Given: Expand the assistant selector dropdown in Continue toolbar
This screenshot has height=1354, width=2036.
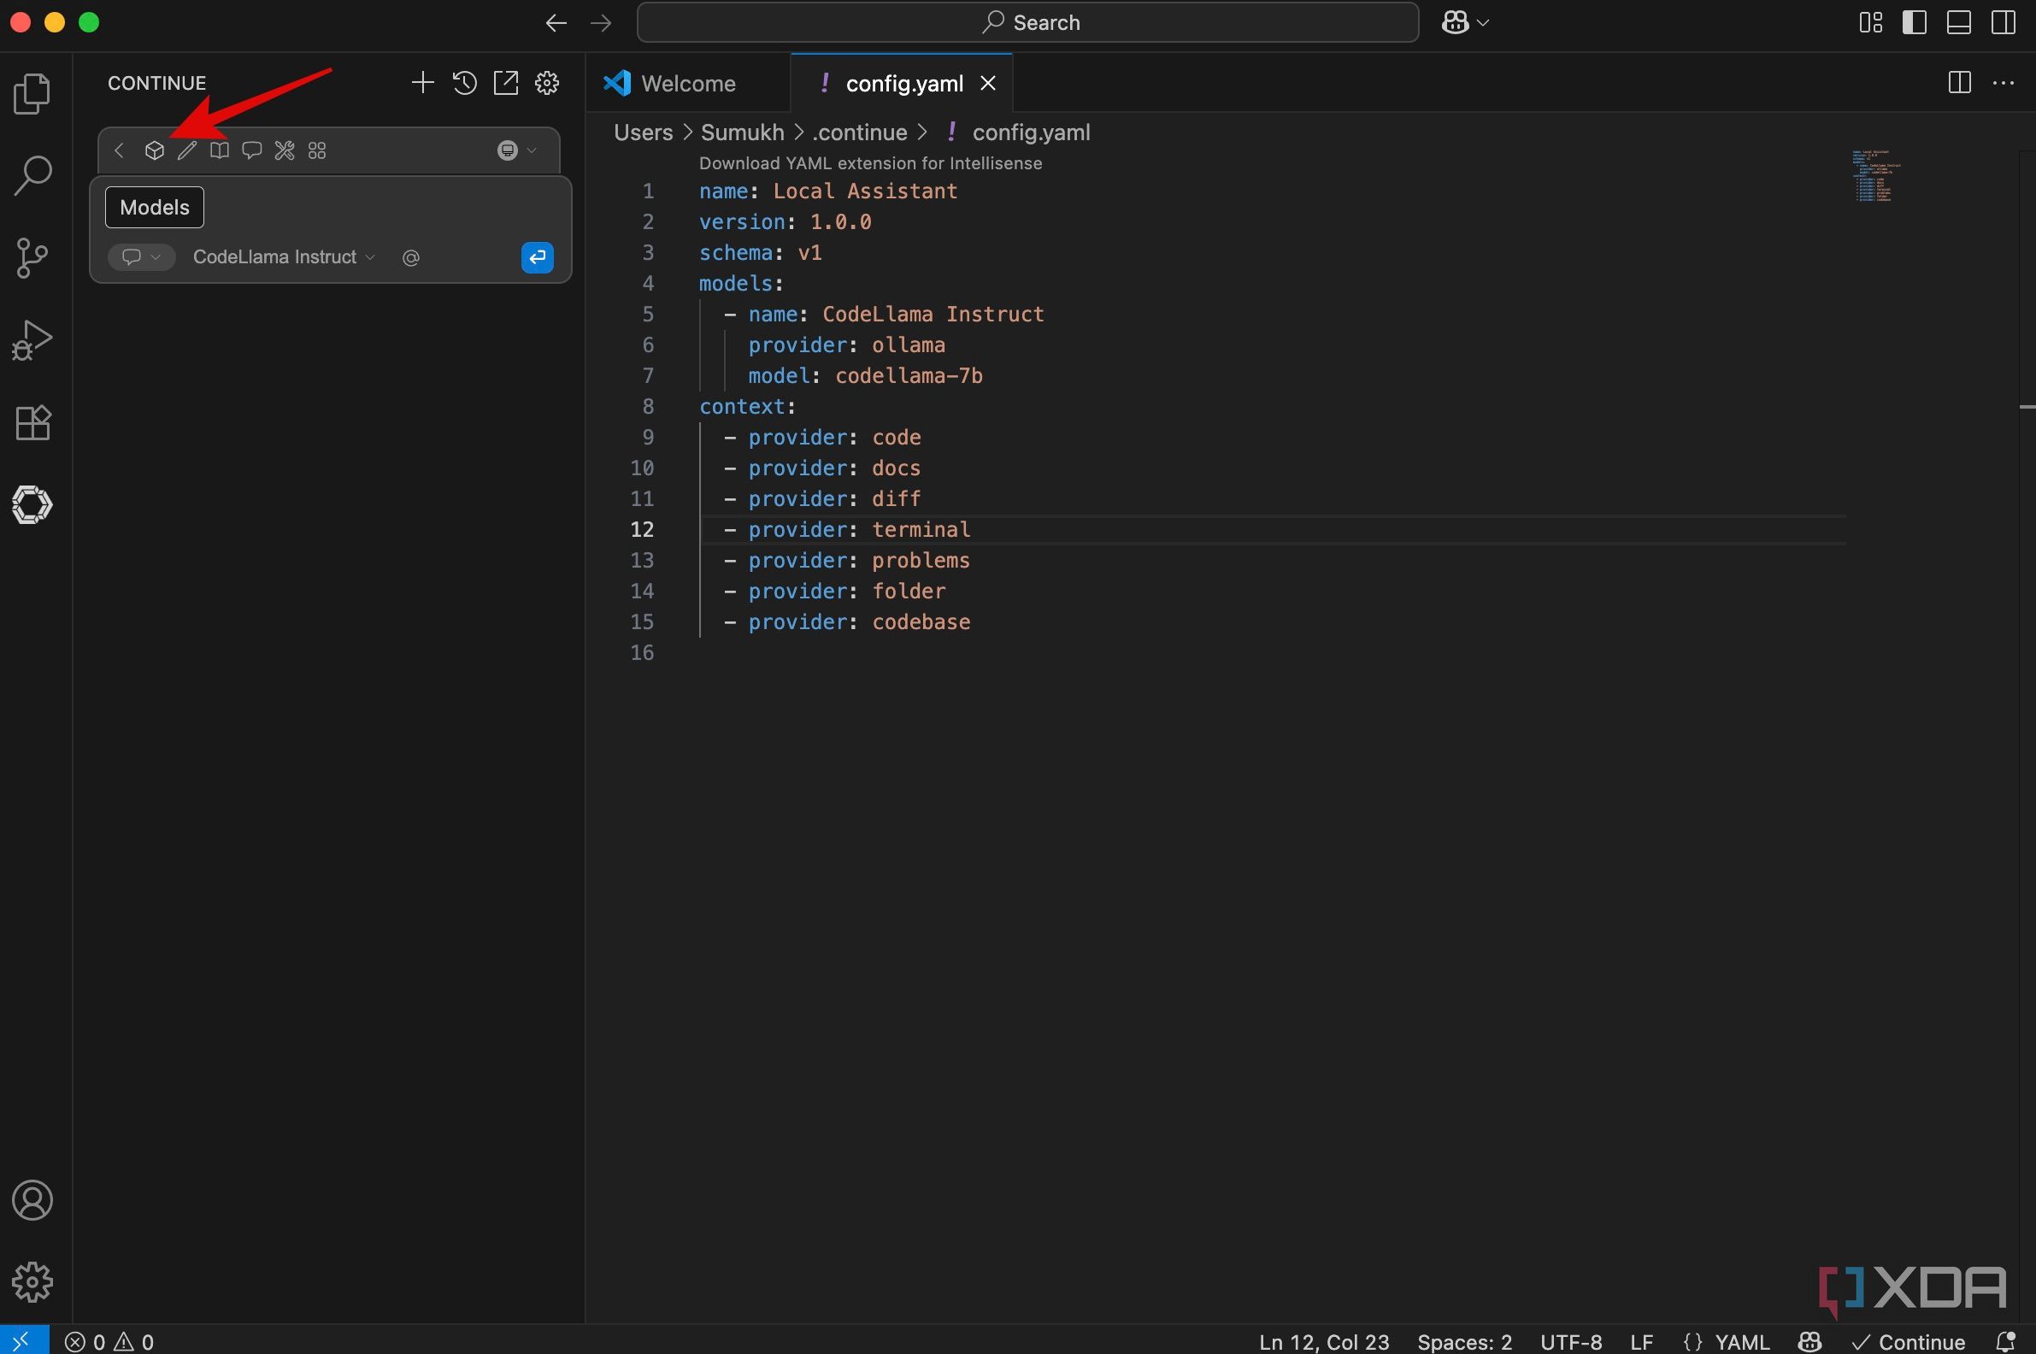Looking at the screenshot, I should tap(517, 151).
